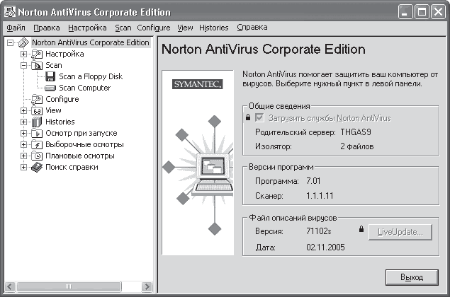This screenshot has width=450, height=297.
Task: Collapse the Scan tree node
Action: 24,65
